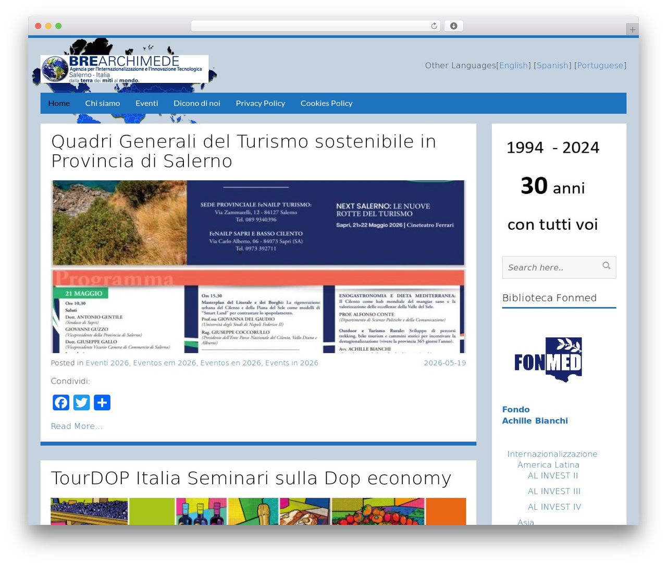The height and width of the screenshot is (565, 667).
Task: Open the Internazionalizzazione sidebar link
Action: 552,454
